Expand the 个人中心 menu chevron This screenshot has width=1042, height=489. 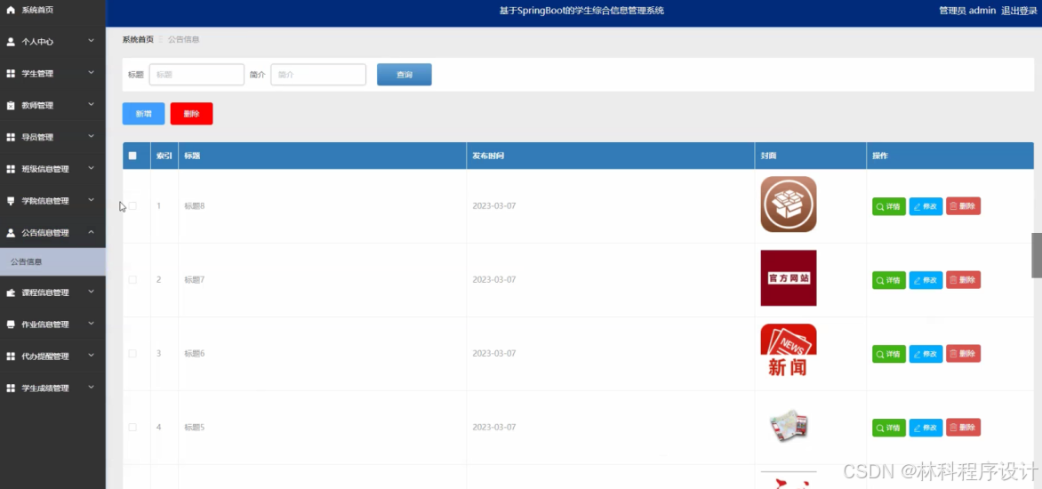[x=91, y=41]
